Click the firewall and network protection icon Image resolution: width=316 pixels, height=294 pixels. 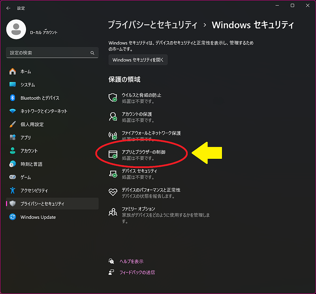113,136
